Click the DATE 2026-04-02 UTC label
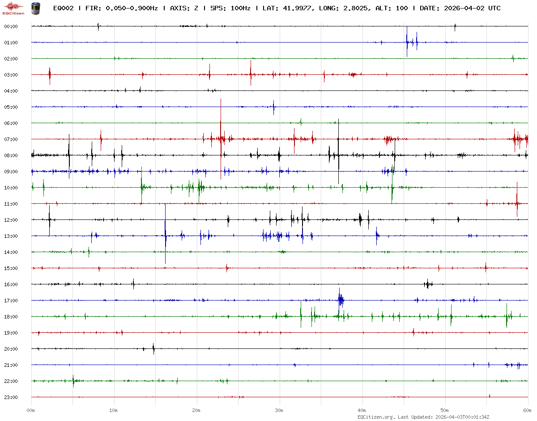The image size is (537, 421). (x=460, y=8)
